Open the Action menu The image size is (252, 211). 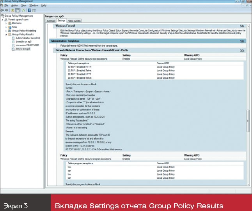pos(14,6)
